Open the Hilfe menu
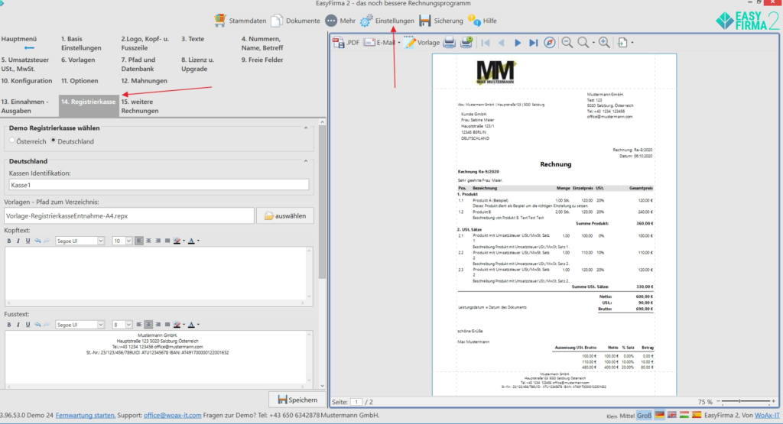Screen dimensions: 783x424 (482, 21)
